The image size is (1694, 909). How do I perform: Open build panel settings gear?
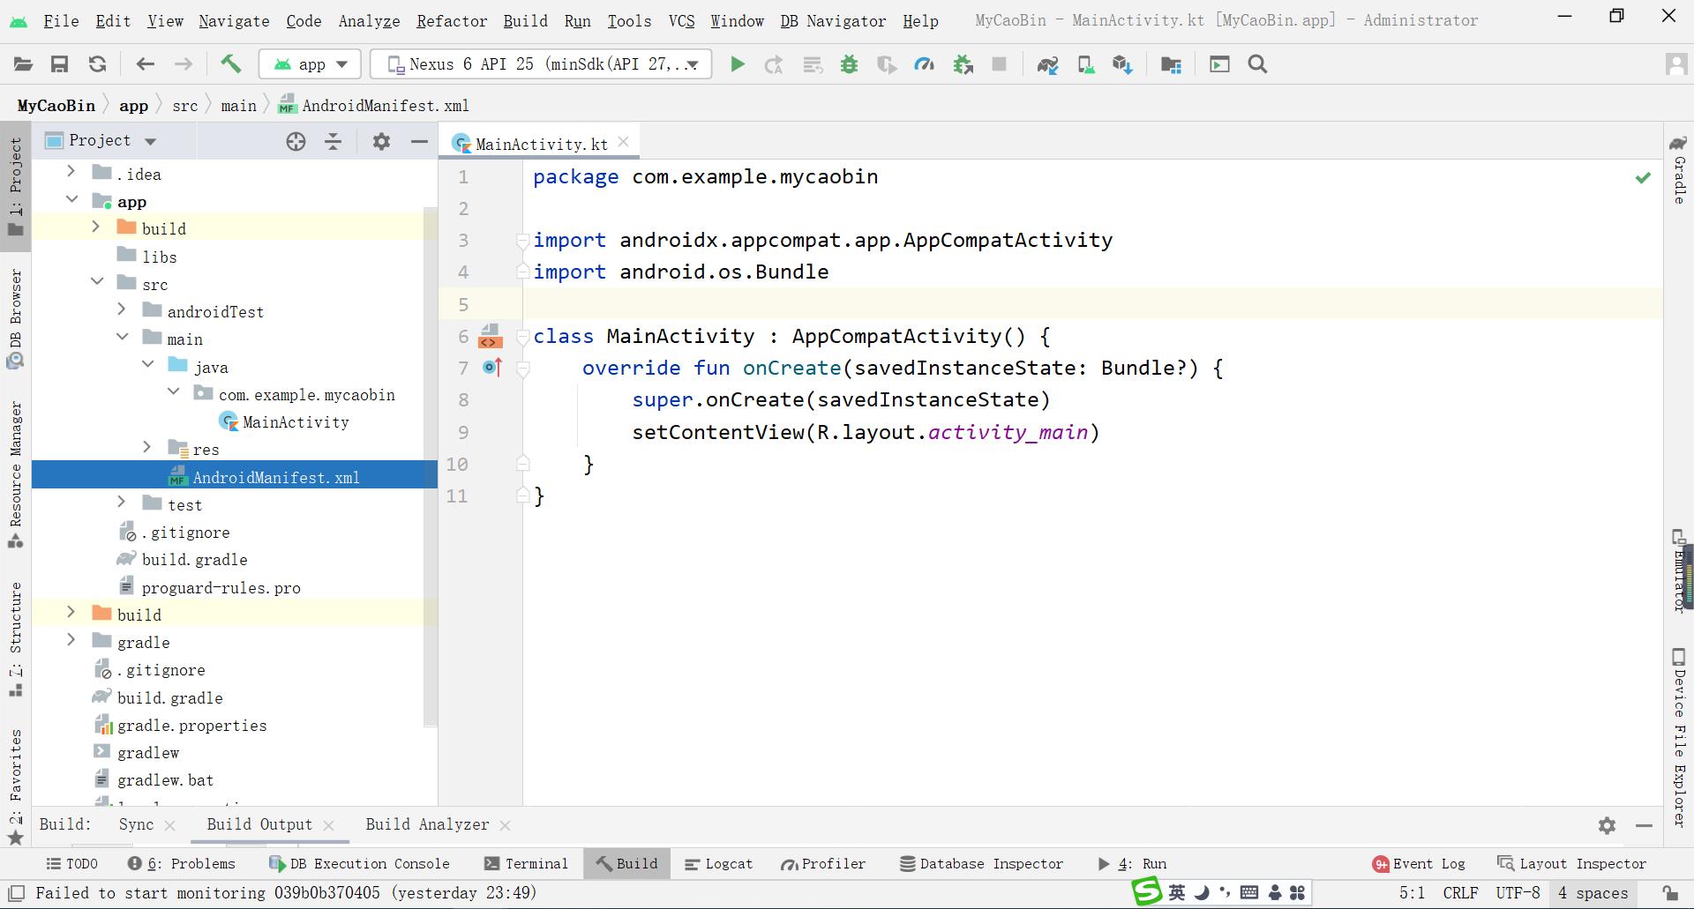point(1607,825)
